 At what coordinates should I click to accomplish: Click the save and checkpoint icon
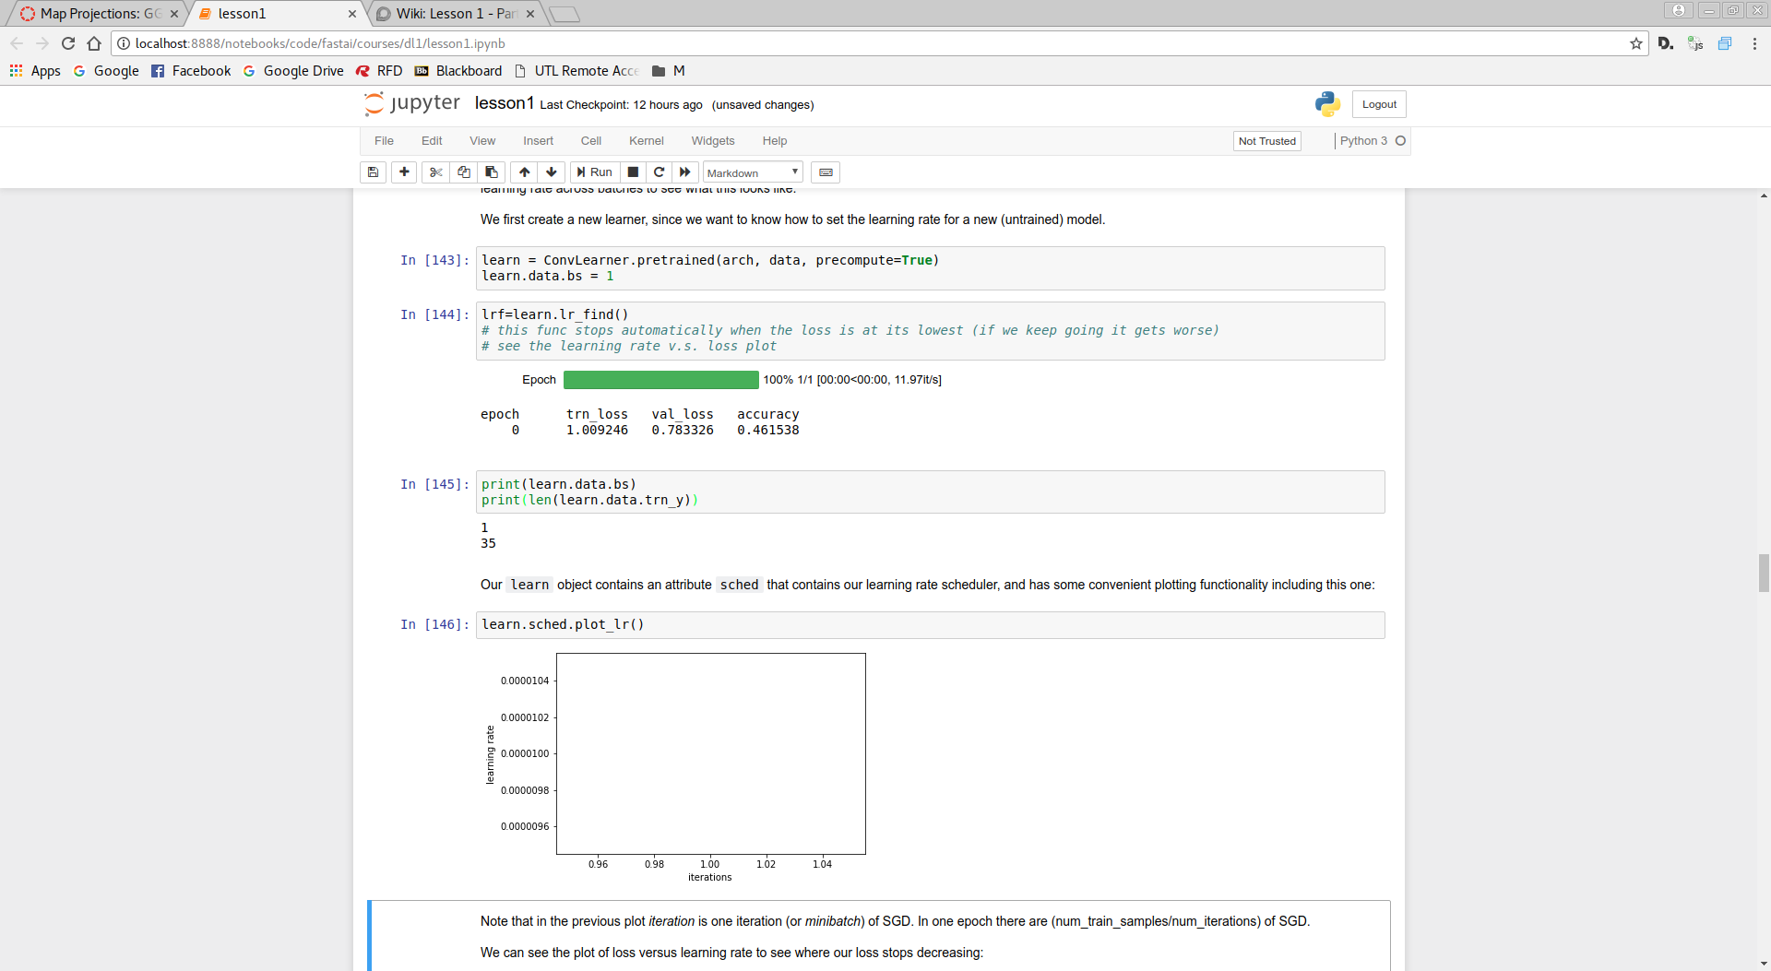[x=373, y=172]
